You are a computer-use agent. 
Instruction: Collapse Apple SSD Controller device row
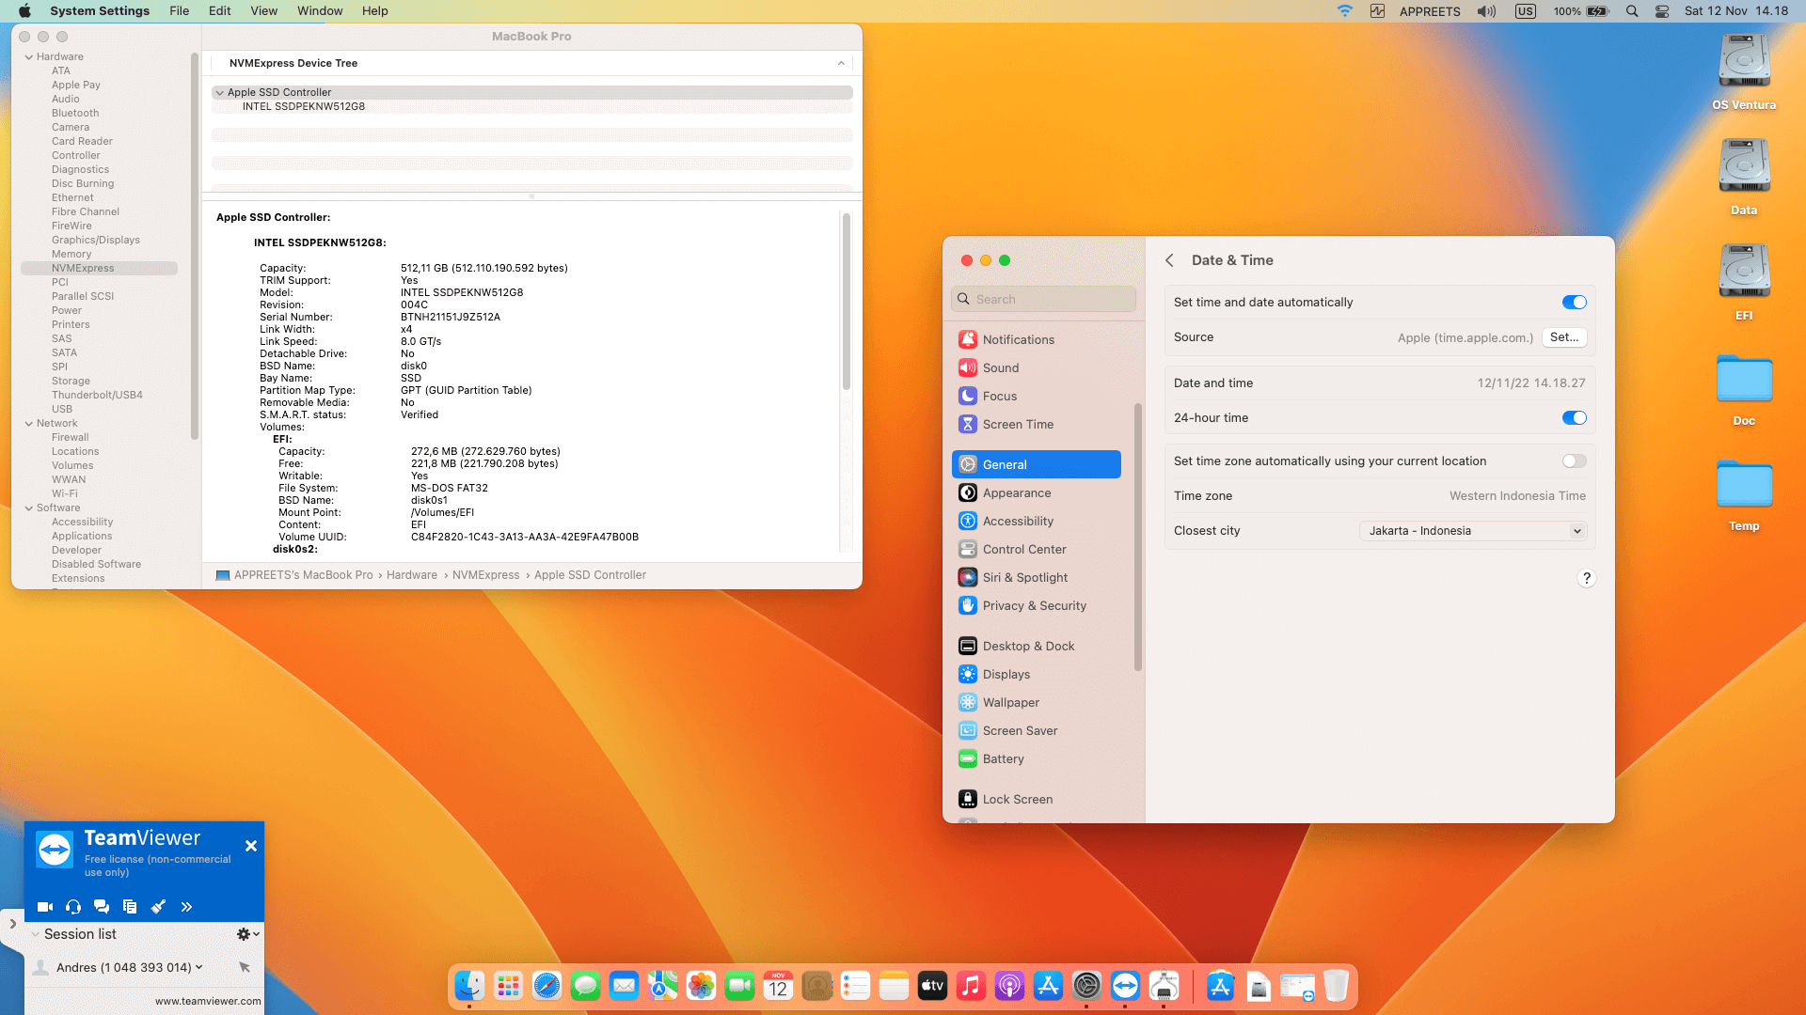219,92
